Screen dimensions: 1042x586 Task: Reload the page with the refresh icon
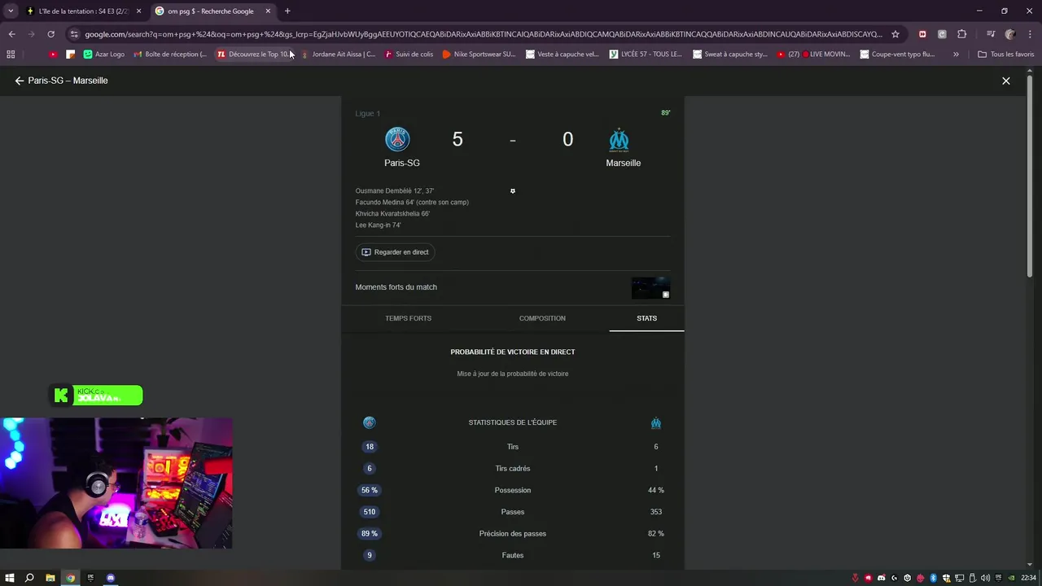click(50, 34)
